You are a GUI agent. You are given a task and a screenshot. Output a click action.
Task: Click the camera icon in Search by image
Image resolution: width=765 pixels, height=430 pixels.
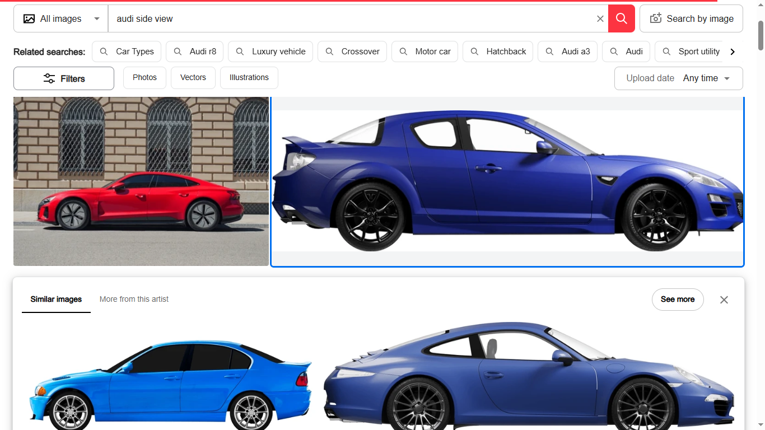(x=655, y=18)
